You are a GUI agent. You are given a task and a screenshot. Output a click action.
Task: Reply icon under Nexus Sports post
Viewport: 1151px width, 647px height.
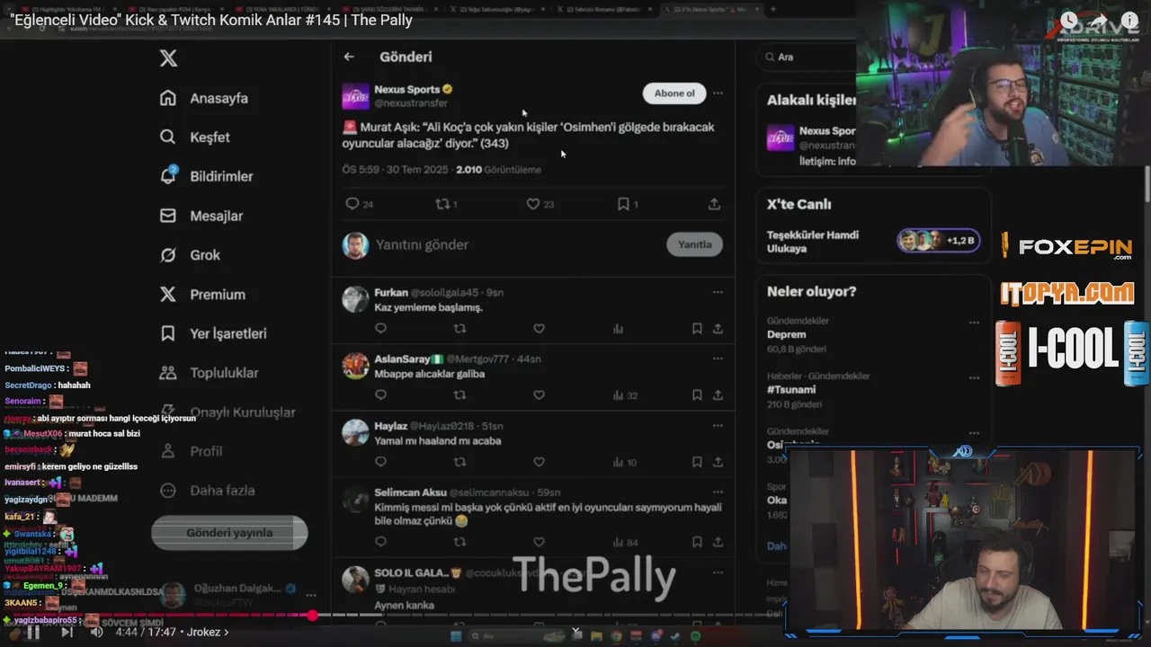coord(352,204)
